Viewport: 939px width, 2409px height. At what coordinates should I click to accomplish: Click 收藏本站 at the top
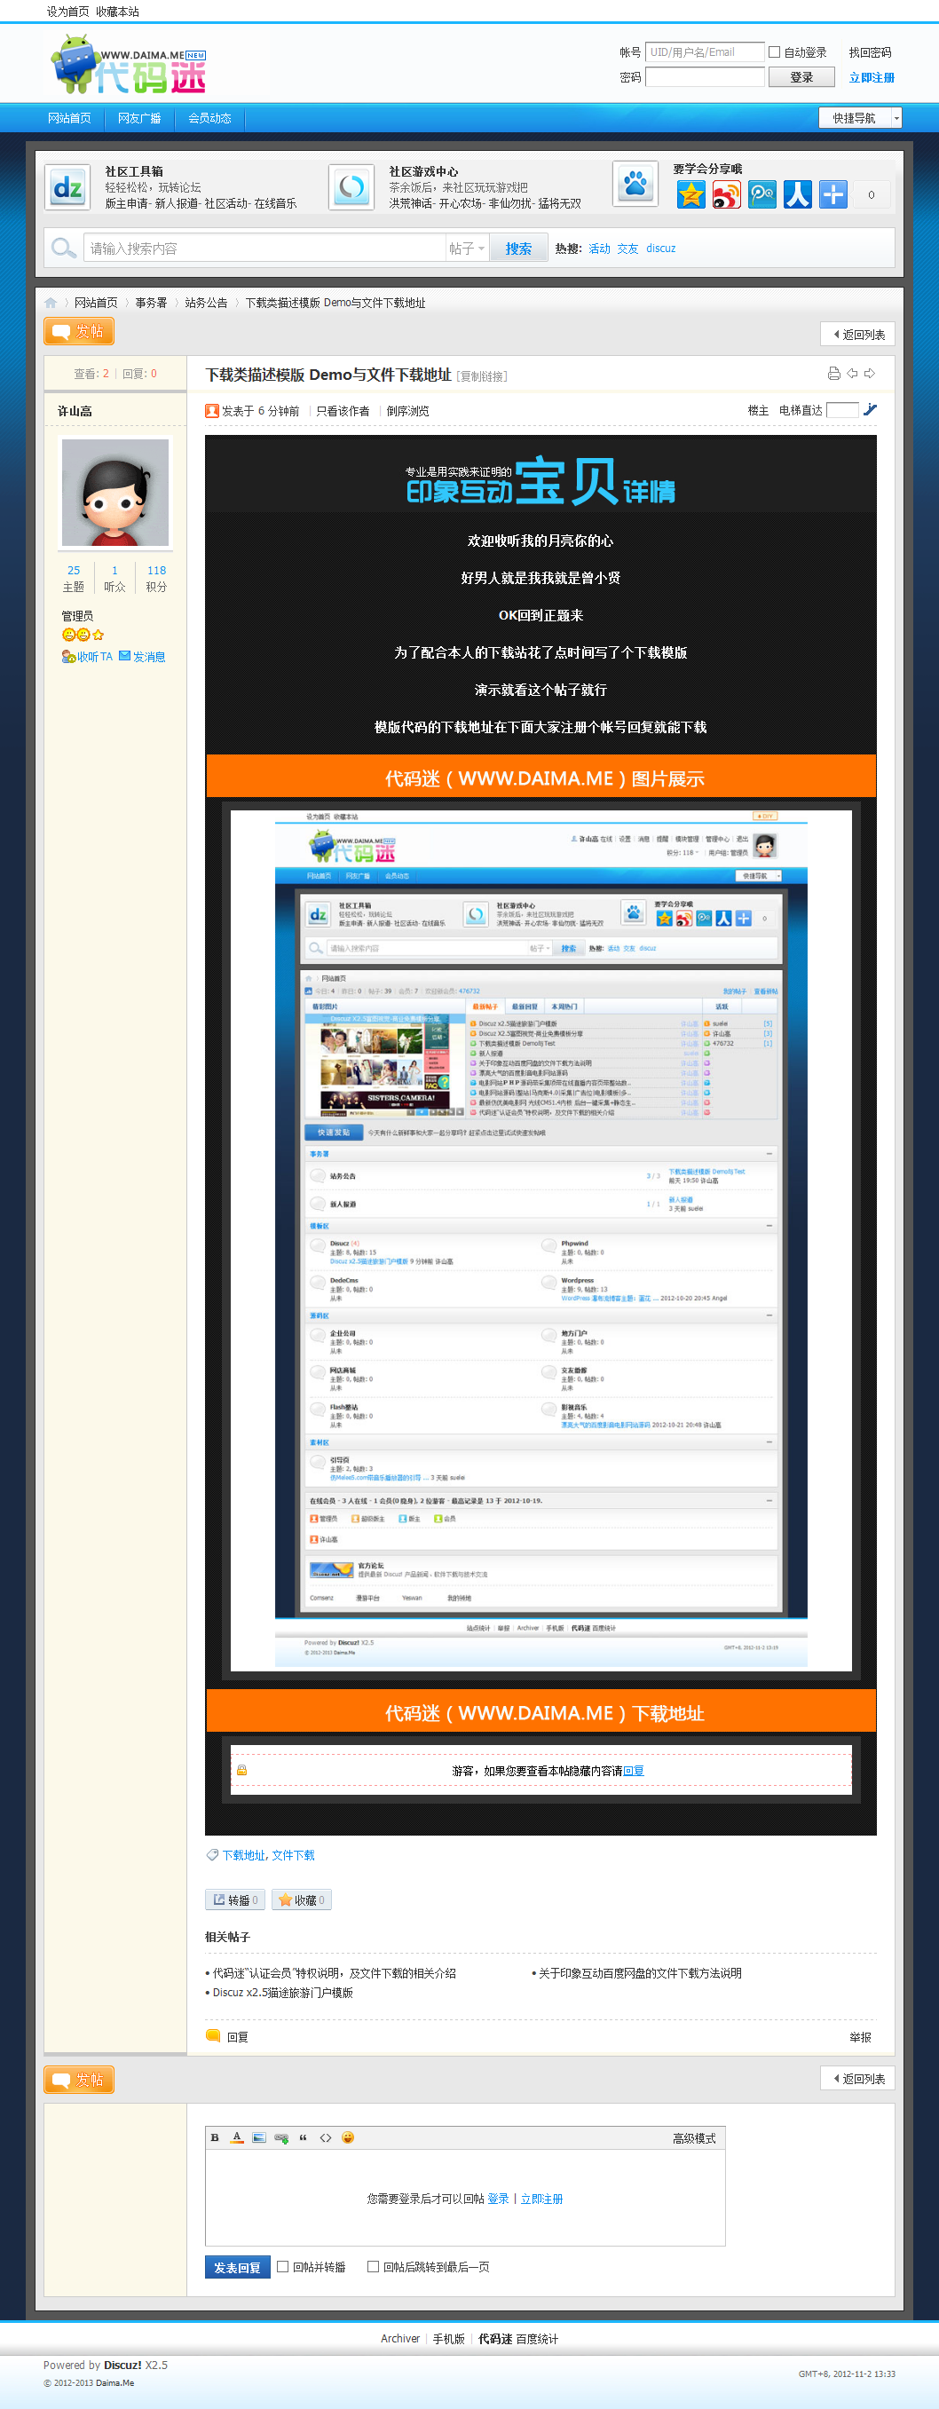(118, 12)
